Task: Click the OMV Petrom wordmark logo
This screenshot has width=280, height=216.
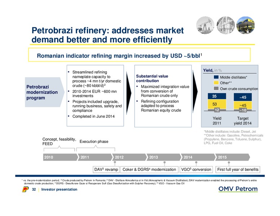Action: 238,189
